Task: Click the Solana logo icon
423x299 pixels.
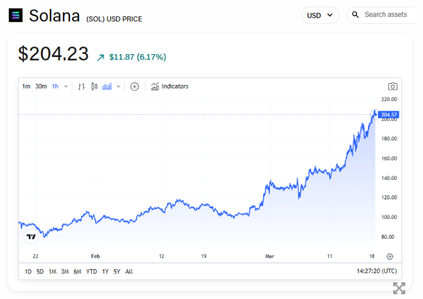Action: pos(16,16)
